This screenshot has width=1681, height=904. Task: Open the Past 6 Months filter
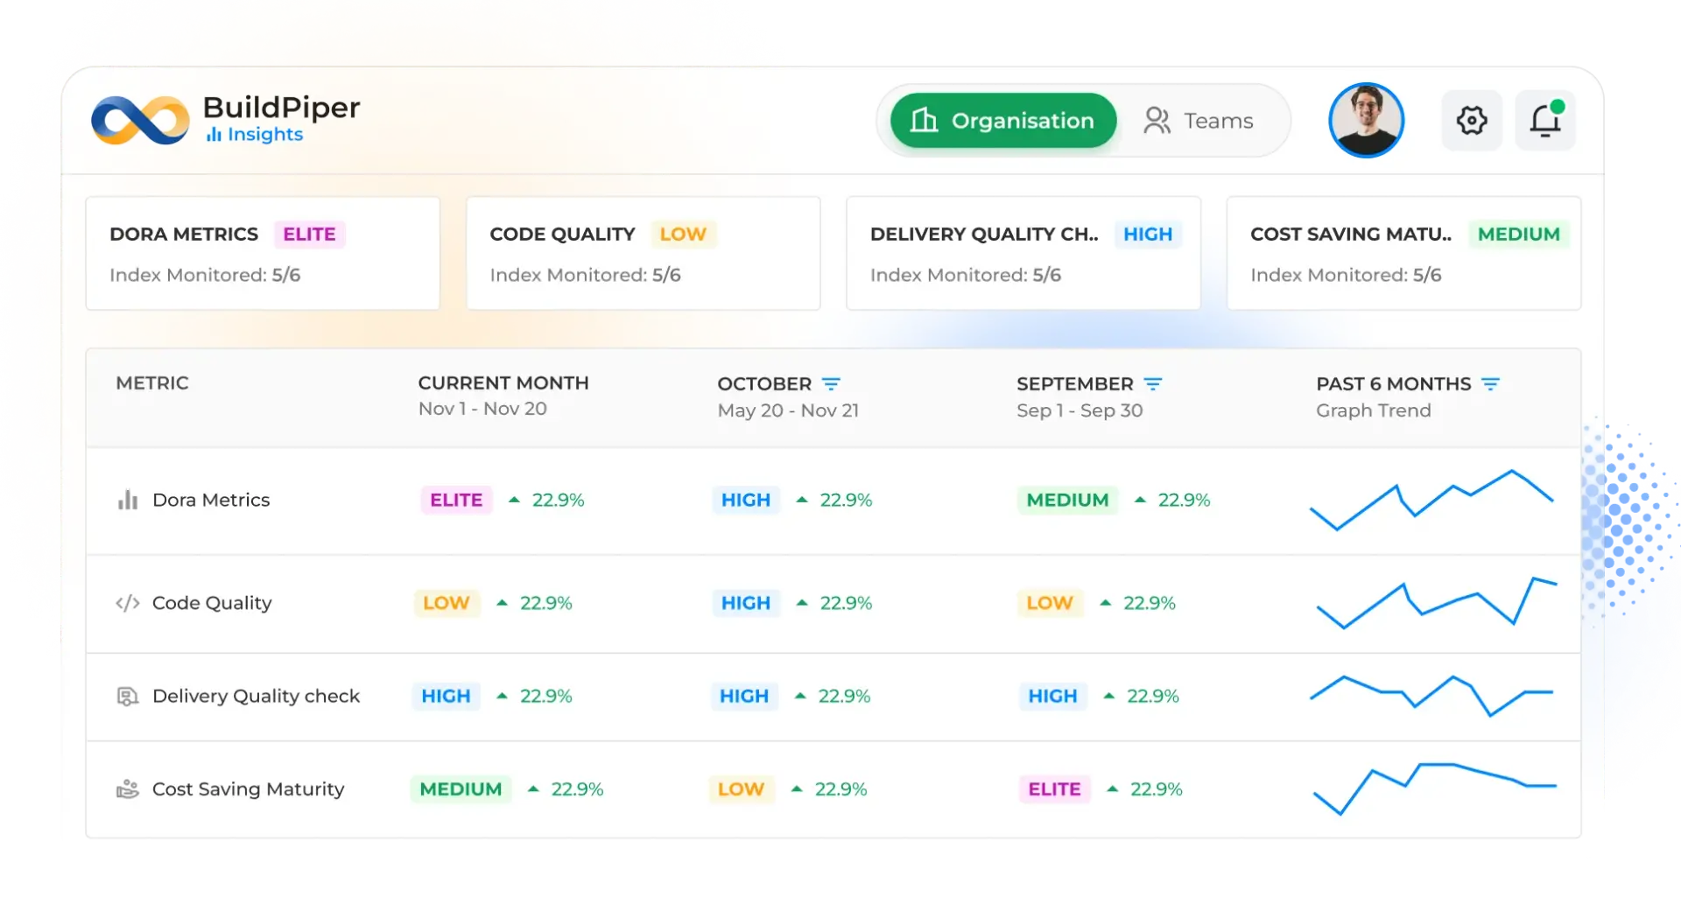coord(1490,384)
